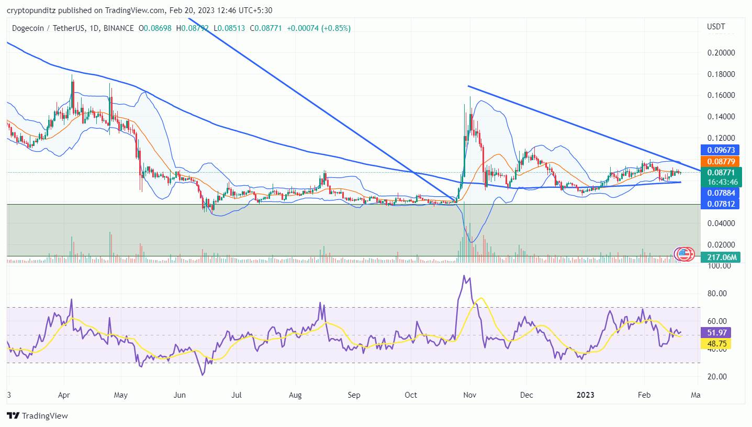Click the Aug label on time axis
752x427 pixels.
(296, 395)
